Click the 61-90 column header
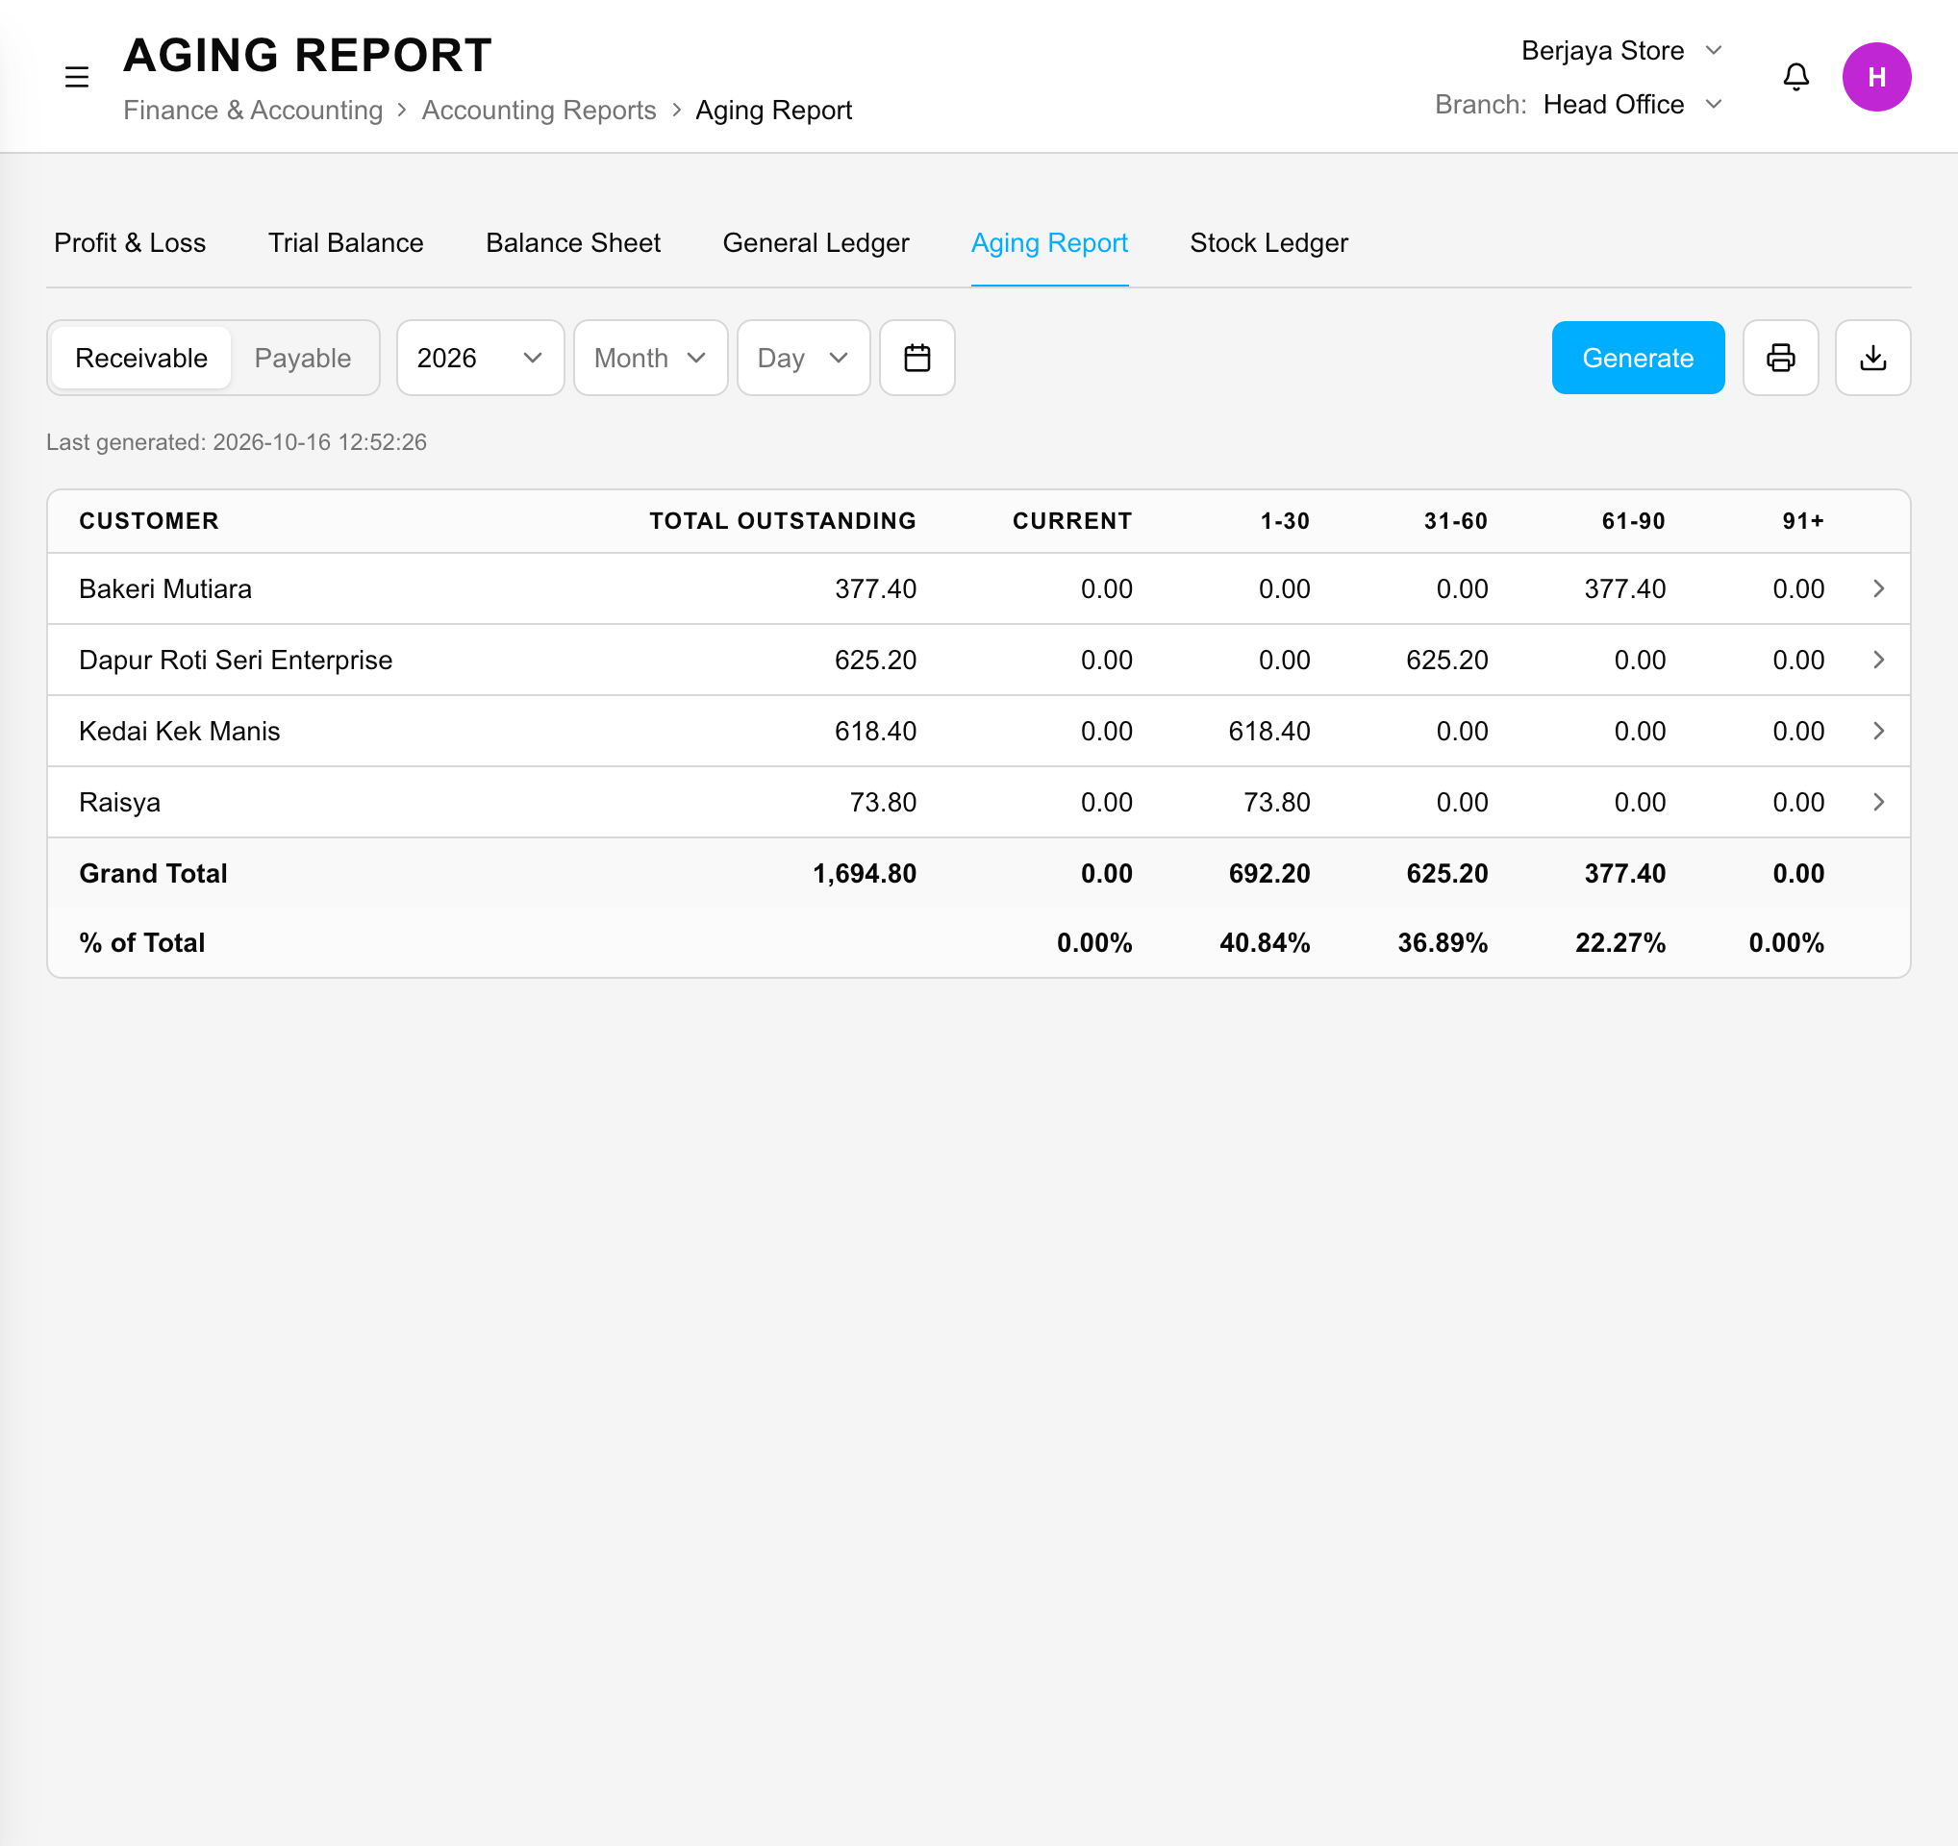The width and height of the screenshot is (1958, 1846). [1634, 521]
